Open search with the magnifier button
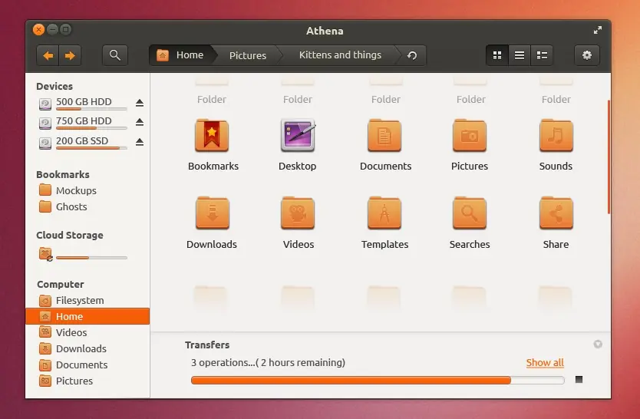 (115, 55)
